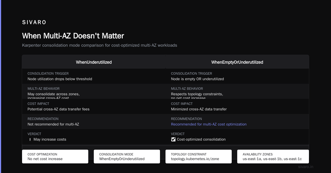The height and width of the screenshot is (173, 331).
Task: Open the sivaro.in footer link
Action: point(306,167)
